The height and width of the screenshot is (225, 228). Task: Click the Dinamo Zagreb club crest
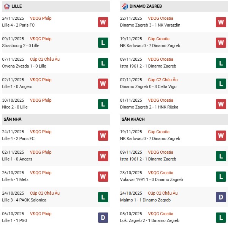point(125,6)
